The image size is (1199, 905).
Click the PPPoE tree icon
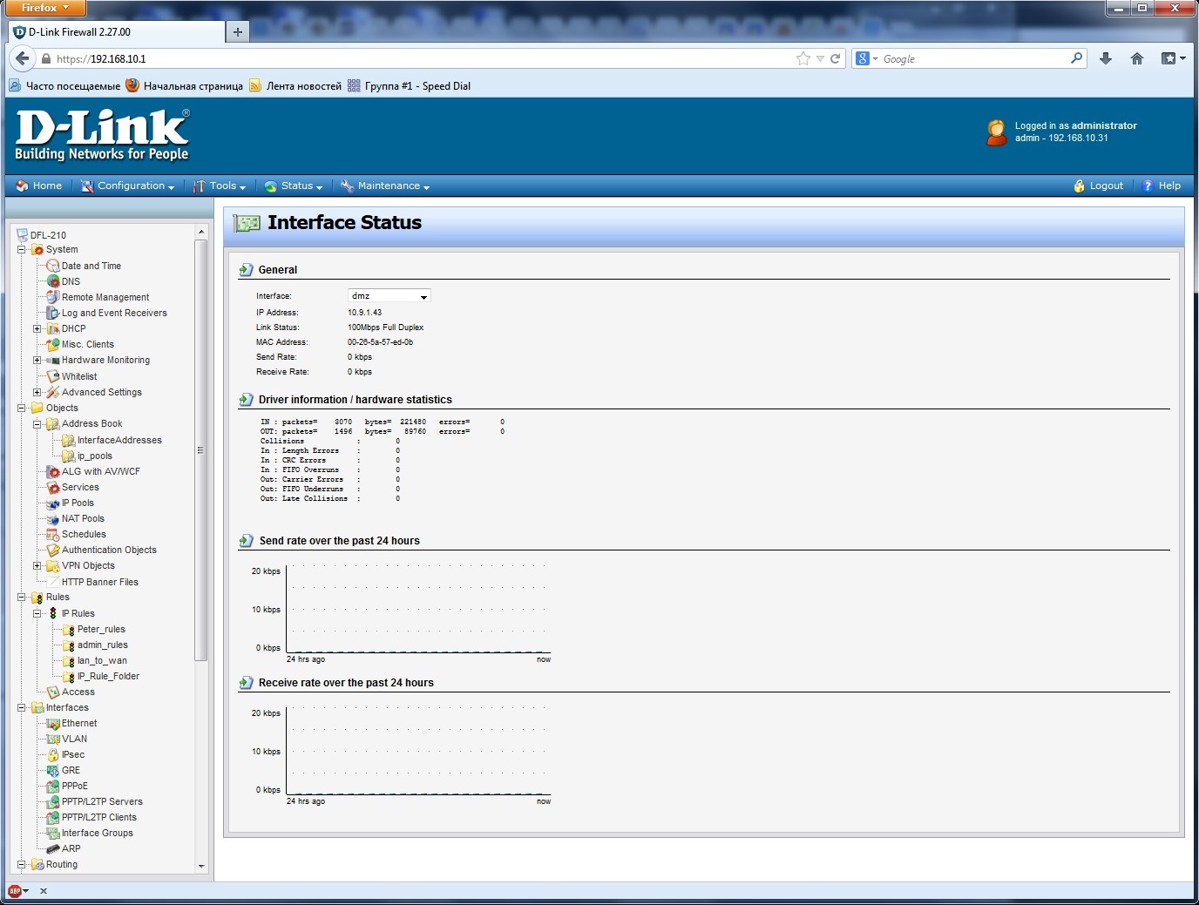53,786
